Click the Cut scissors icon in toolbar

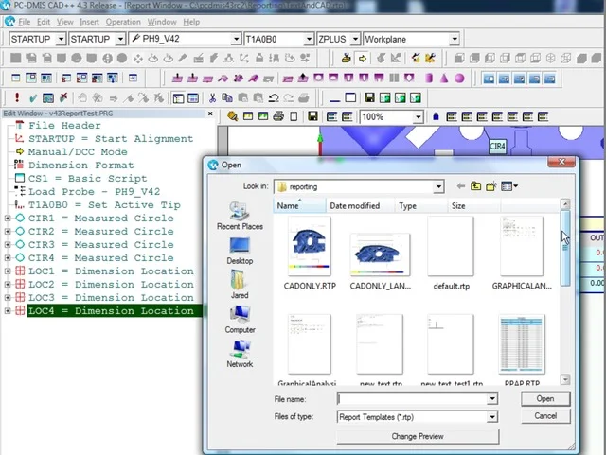[x=213, y=97]
